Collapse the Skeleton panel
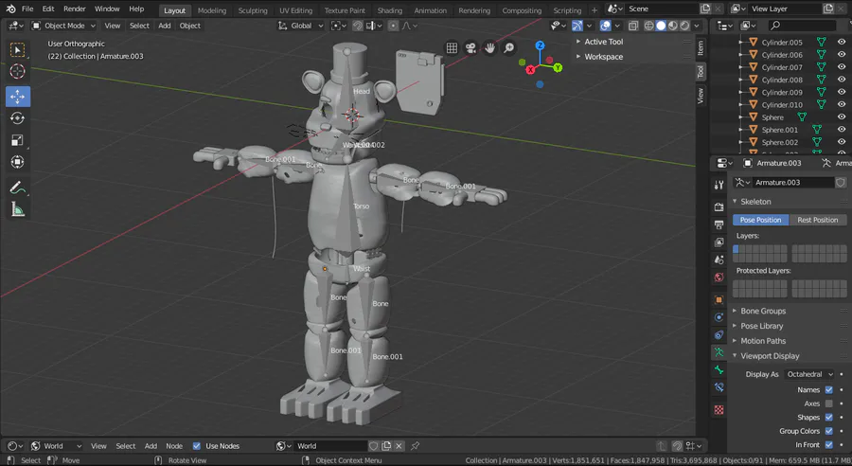This screenshot has height=466, width=852. point(755,201)
